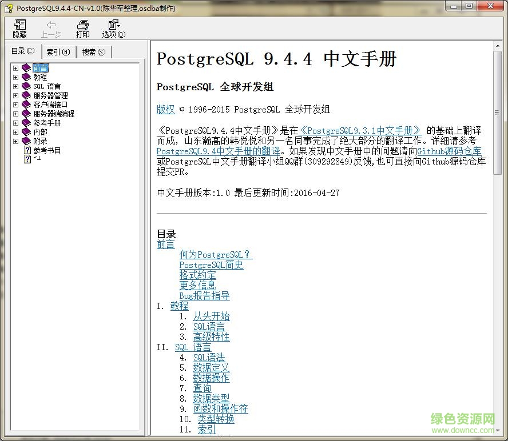Switch to the 搜索(S) tab
Viewport: 508px width, 441px height.
93,51
